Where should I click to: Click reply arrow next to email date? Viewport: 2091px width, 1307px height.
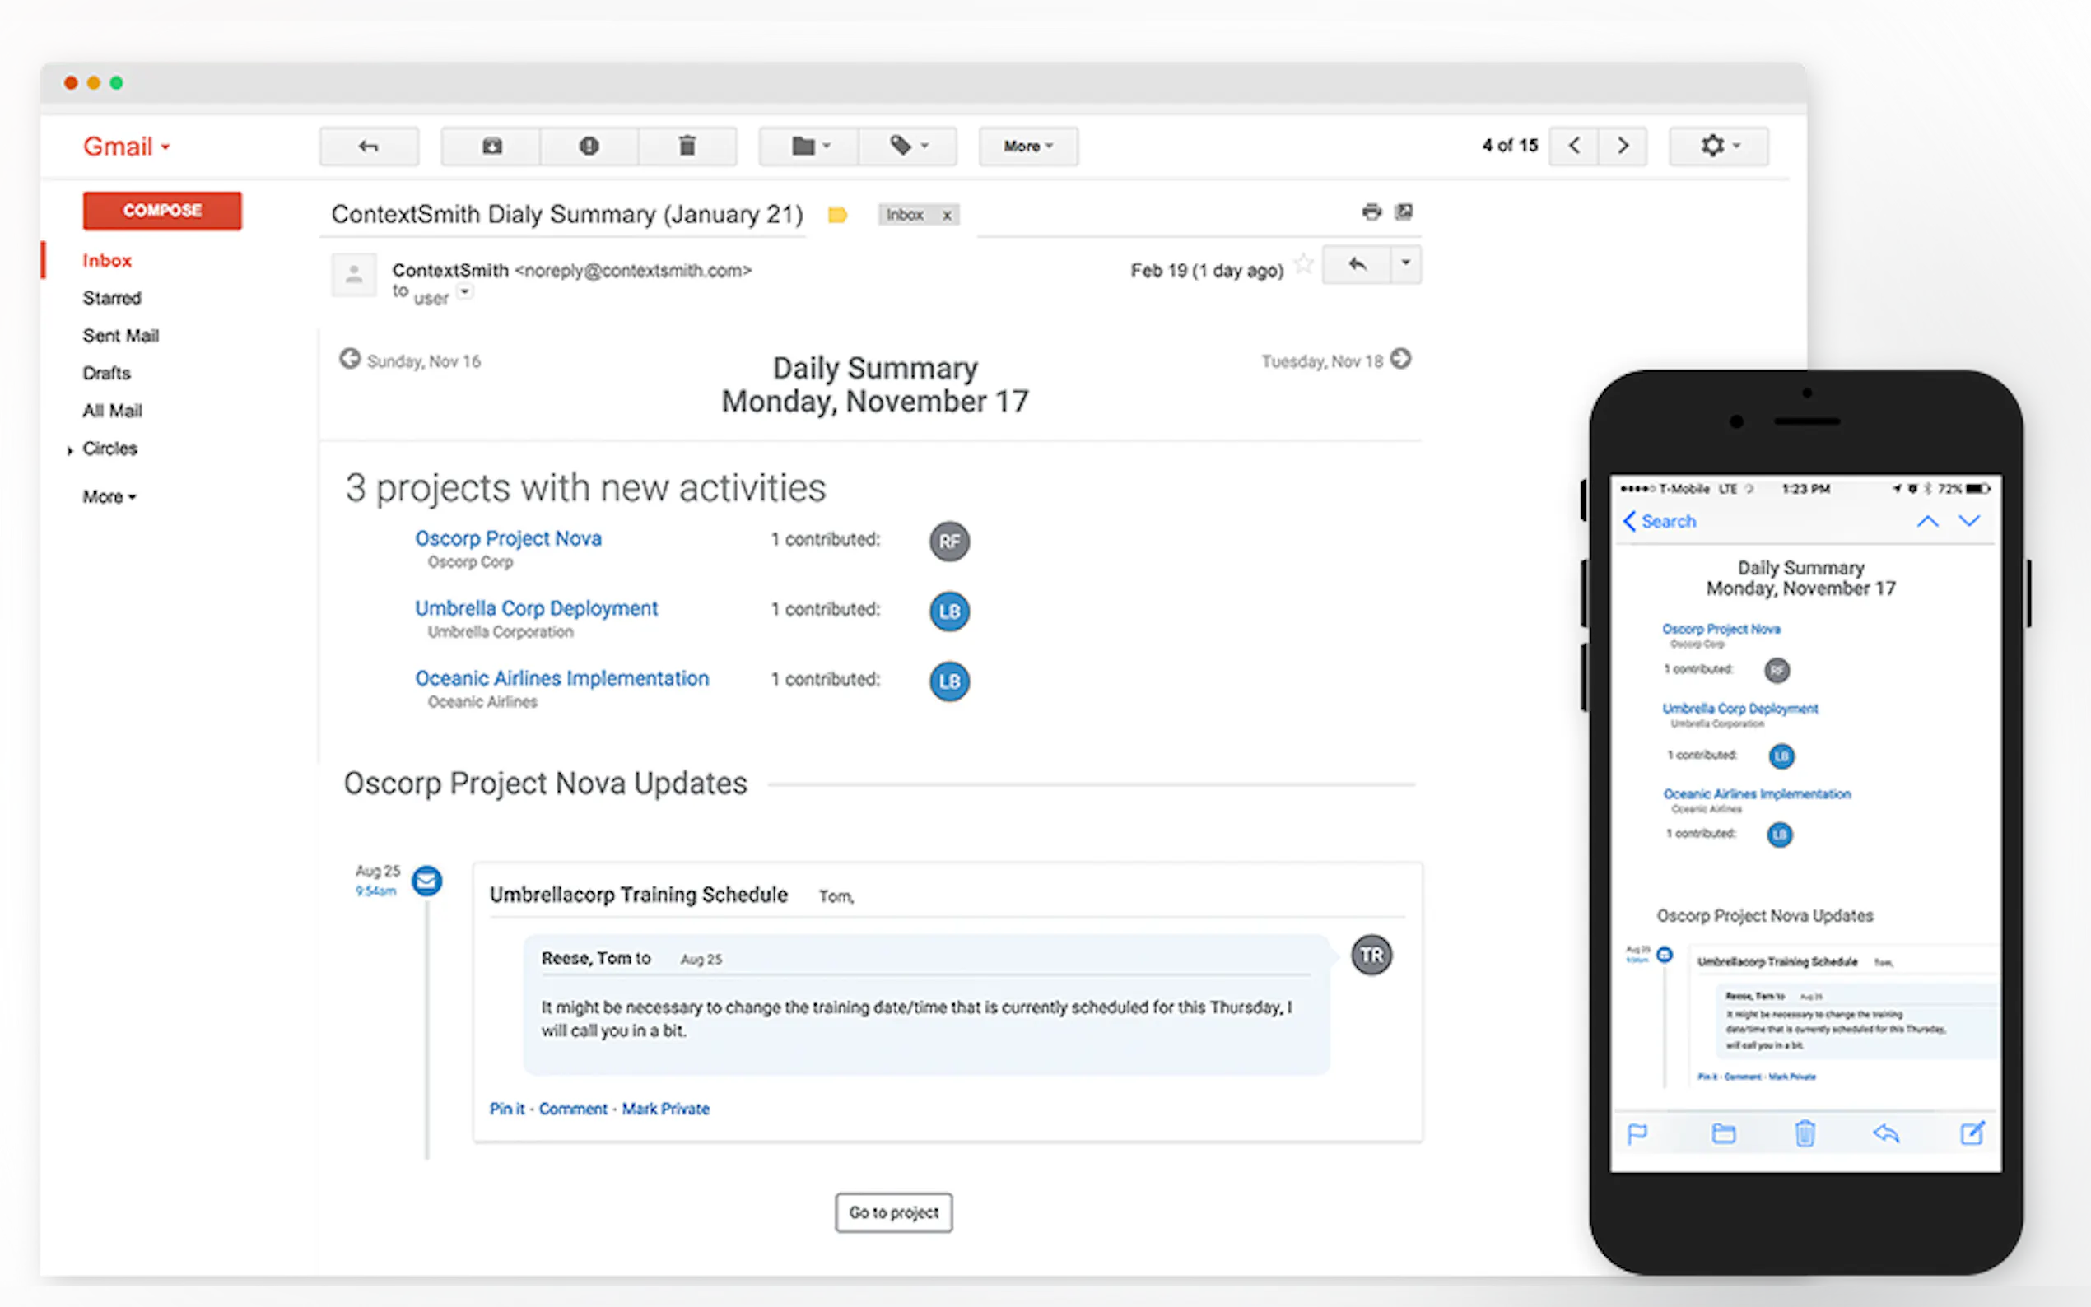coord(1358,264)
